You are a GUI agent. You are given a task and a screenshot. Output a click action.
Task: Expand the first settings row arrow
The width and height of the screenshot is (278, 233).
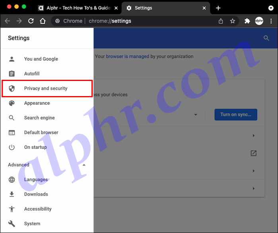tap(253, 135)
